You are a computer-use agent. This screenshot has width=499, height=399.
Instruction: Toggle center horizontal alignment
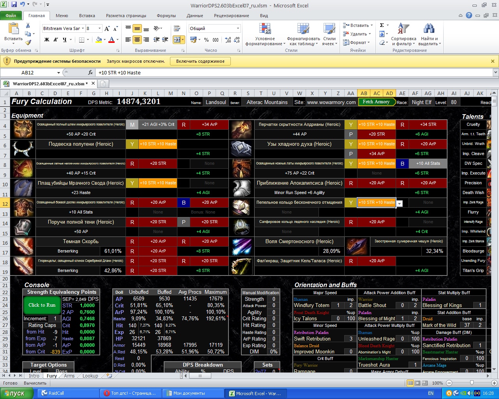(x=137, y=40)
